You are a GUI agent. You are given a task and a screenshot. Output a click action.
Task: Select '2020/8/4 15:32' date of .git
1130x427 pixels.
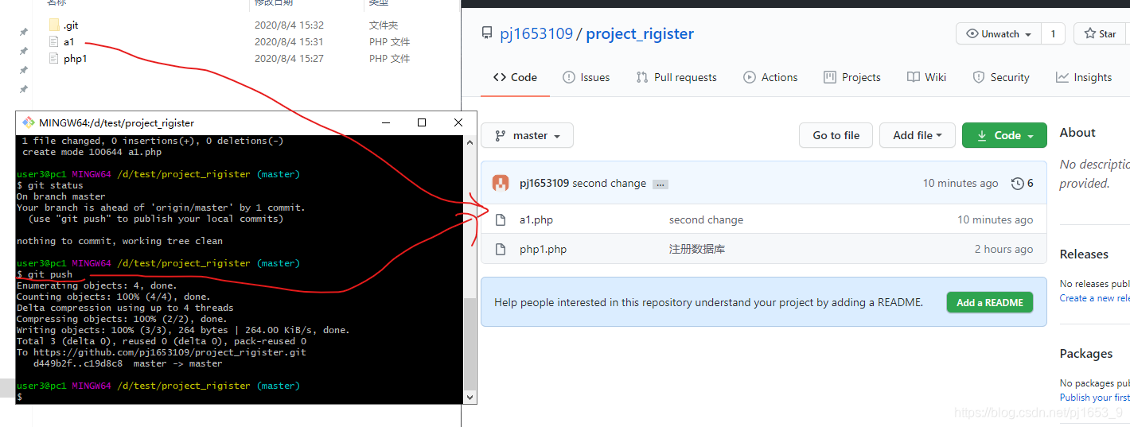click(289, 25)
